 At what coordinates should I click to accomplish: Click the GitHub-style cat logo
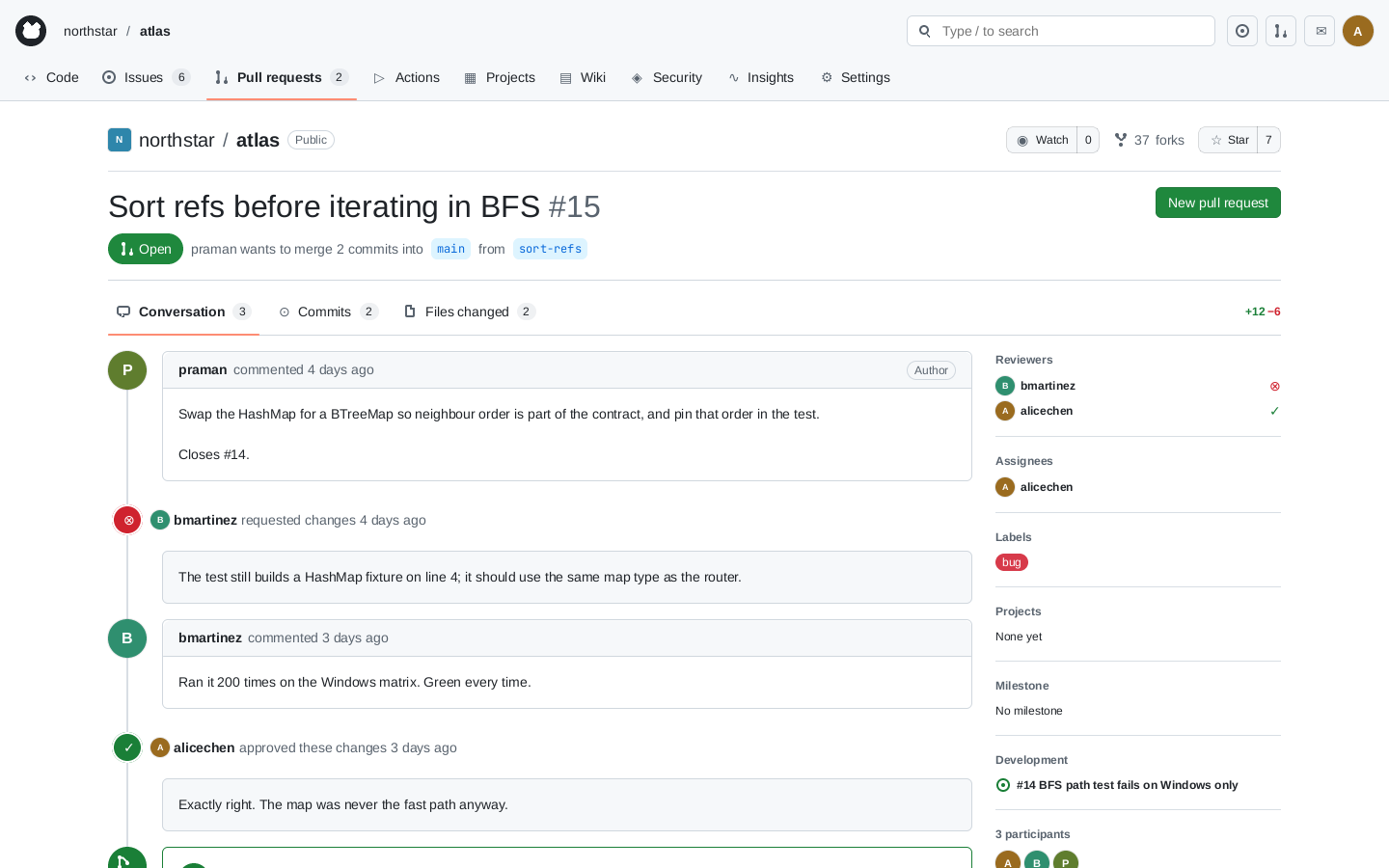(x=31, y=31)
